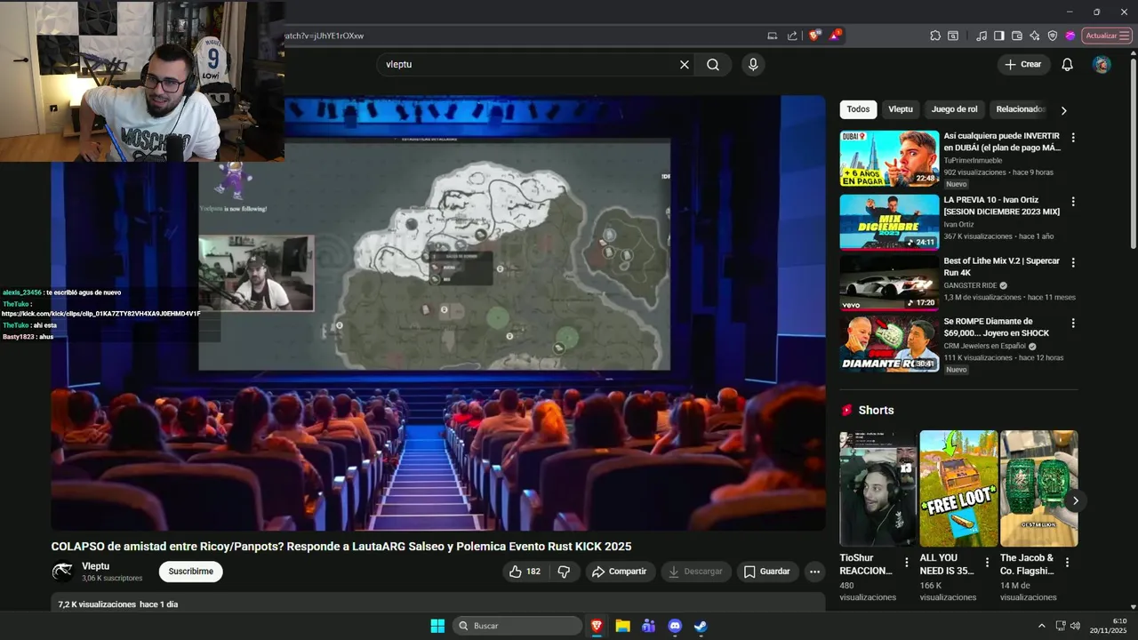Open options for TioShur REACCION short
This screenshot has width=1138, height=640.
pyautogui.click(x=907, y=562)
